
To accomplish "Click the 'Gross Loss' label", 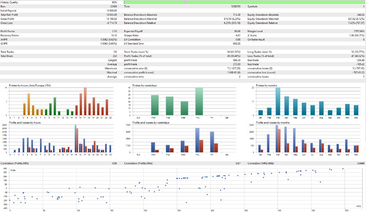I will click(x=6, y=23).
